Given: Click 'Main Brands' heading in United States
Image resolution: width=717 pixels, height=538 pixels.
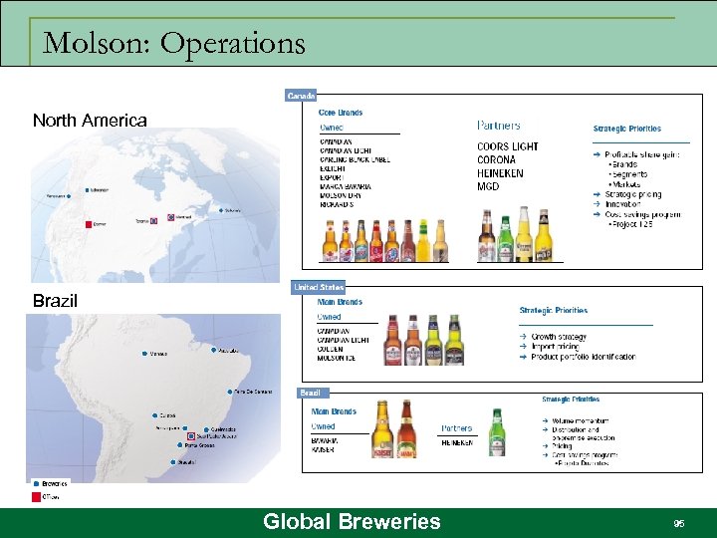Looking at the screenshot, I should click(340, 302).
